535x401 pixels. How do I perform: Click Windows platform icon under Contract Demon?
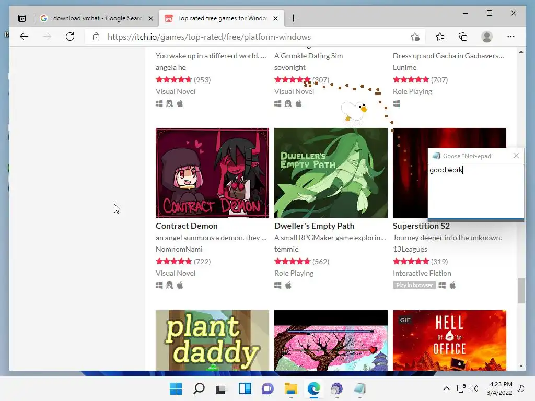point(159,286)
